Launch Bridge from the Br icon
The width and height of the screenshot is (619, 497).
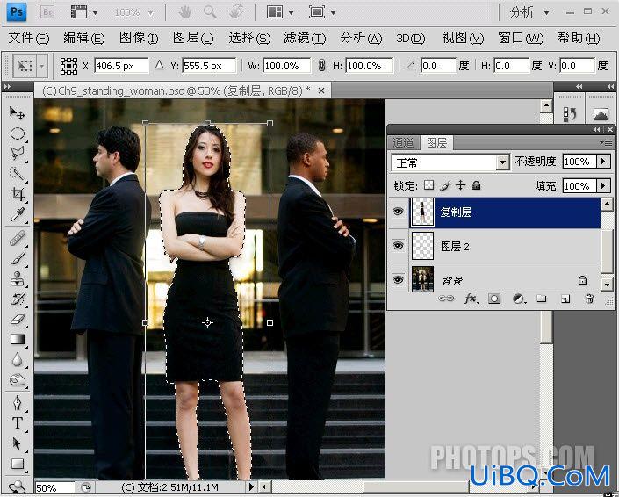coord(47,12)
